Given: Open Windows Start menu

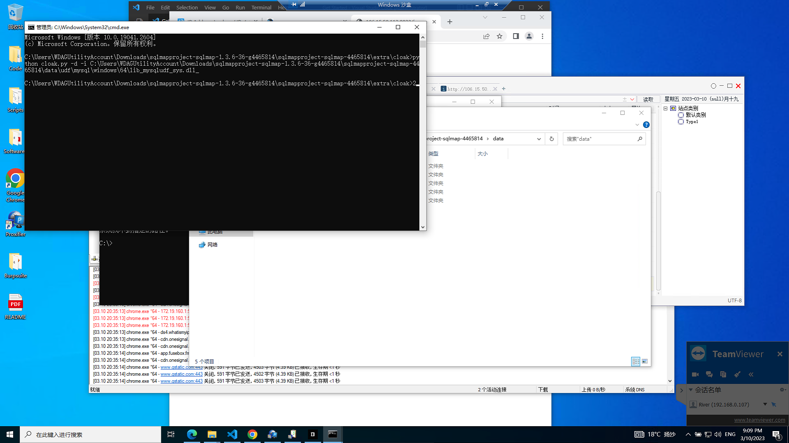Looking at the screenshot, I should [x=10, y=434].
